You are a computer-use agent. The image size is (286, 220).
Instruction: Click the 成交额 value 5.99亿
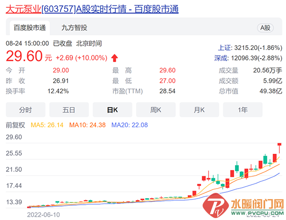point(273,81)
